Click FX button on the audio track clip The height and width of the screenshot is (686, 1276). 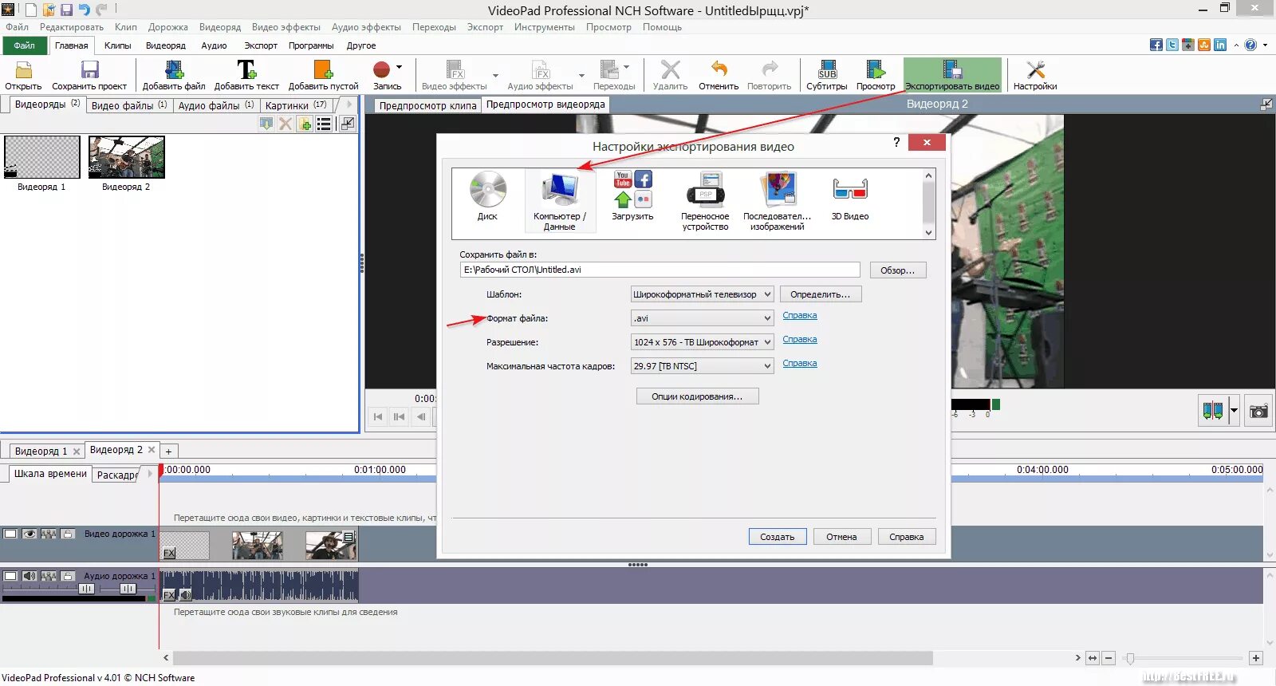[x=169, y=595]
